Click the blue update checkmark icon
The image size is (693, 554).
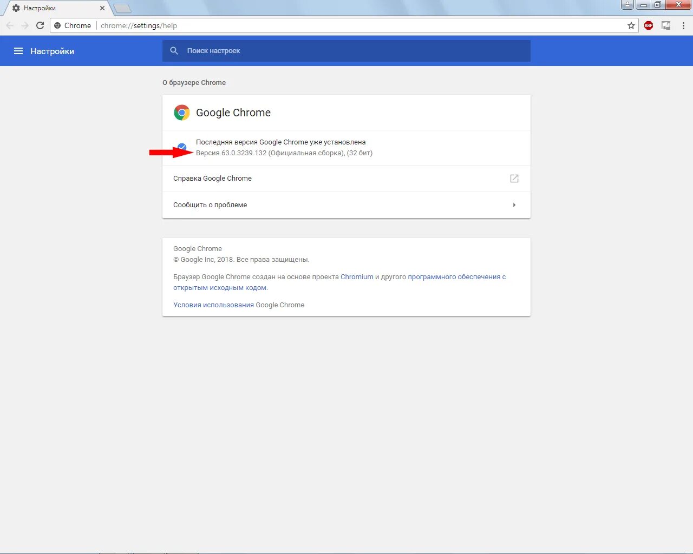[x=182, y=147]
